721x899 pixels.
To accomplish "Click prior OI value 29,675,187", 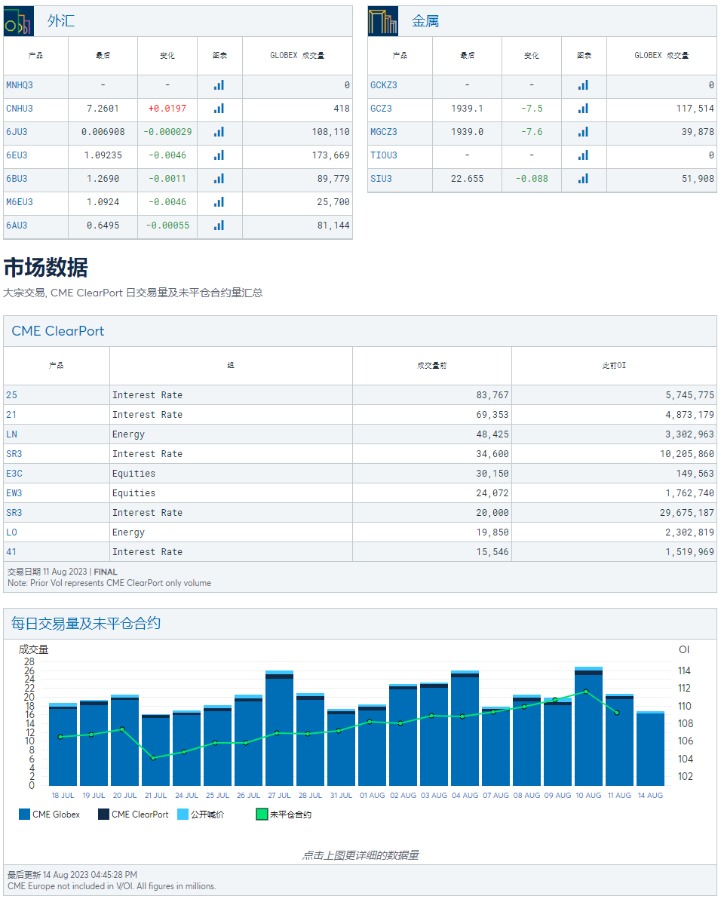I will point(687,513).
